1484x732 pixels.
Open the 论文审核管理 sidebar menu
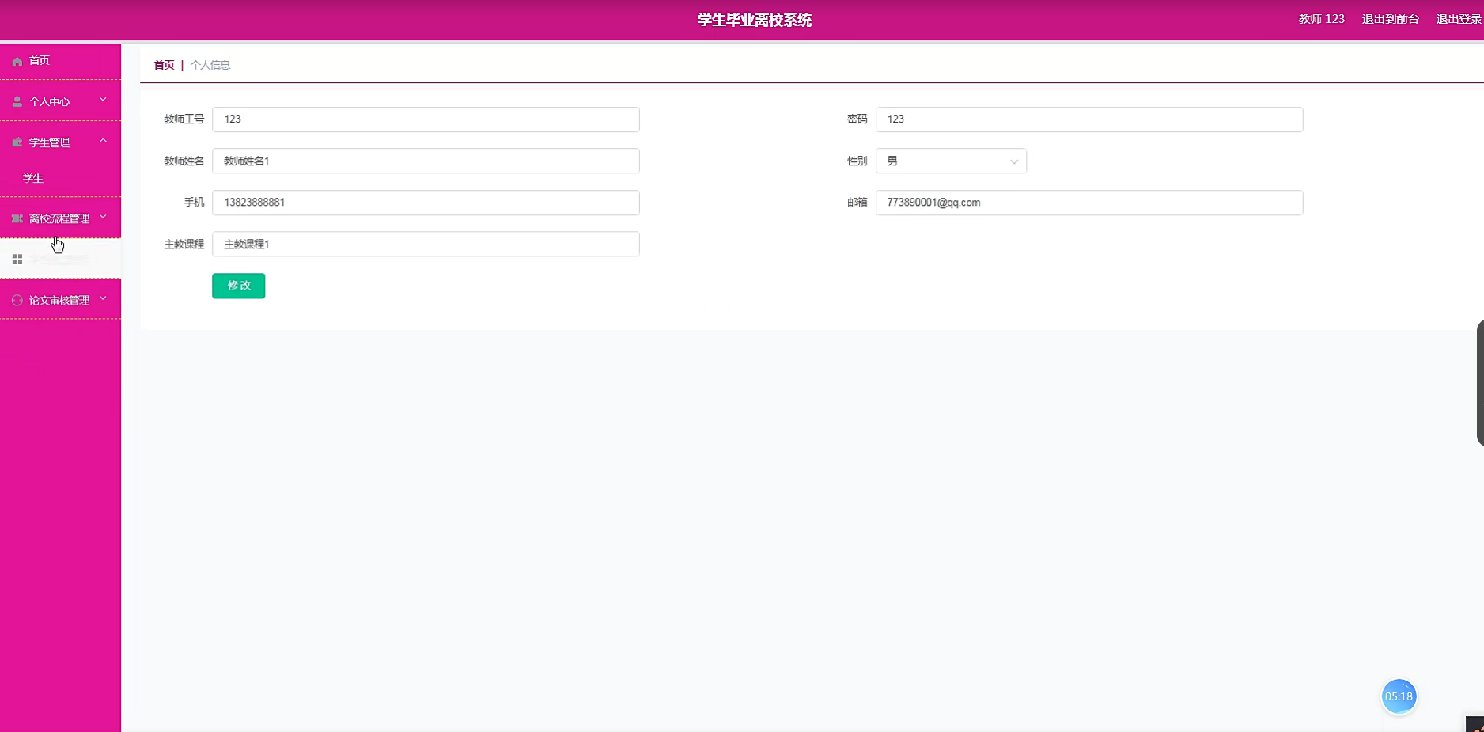coord(60,301)
